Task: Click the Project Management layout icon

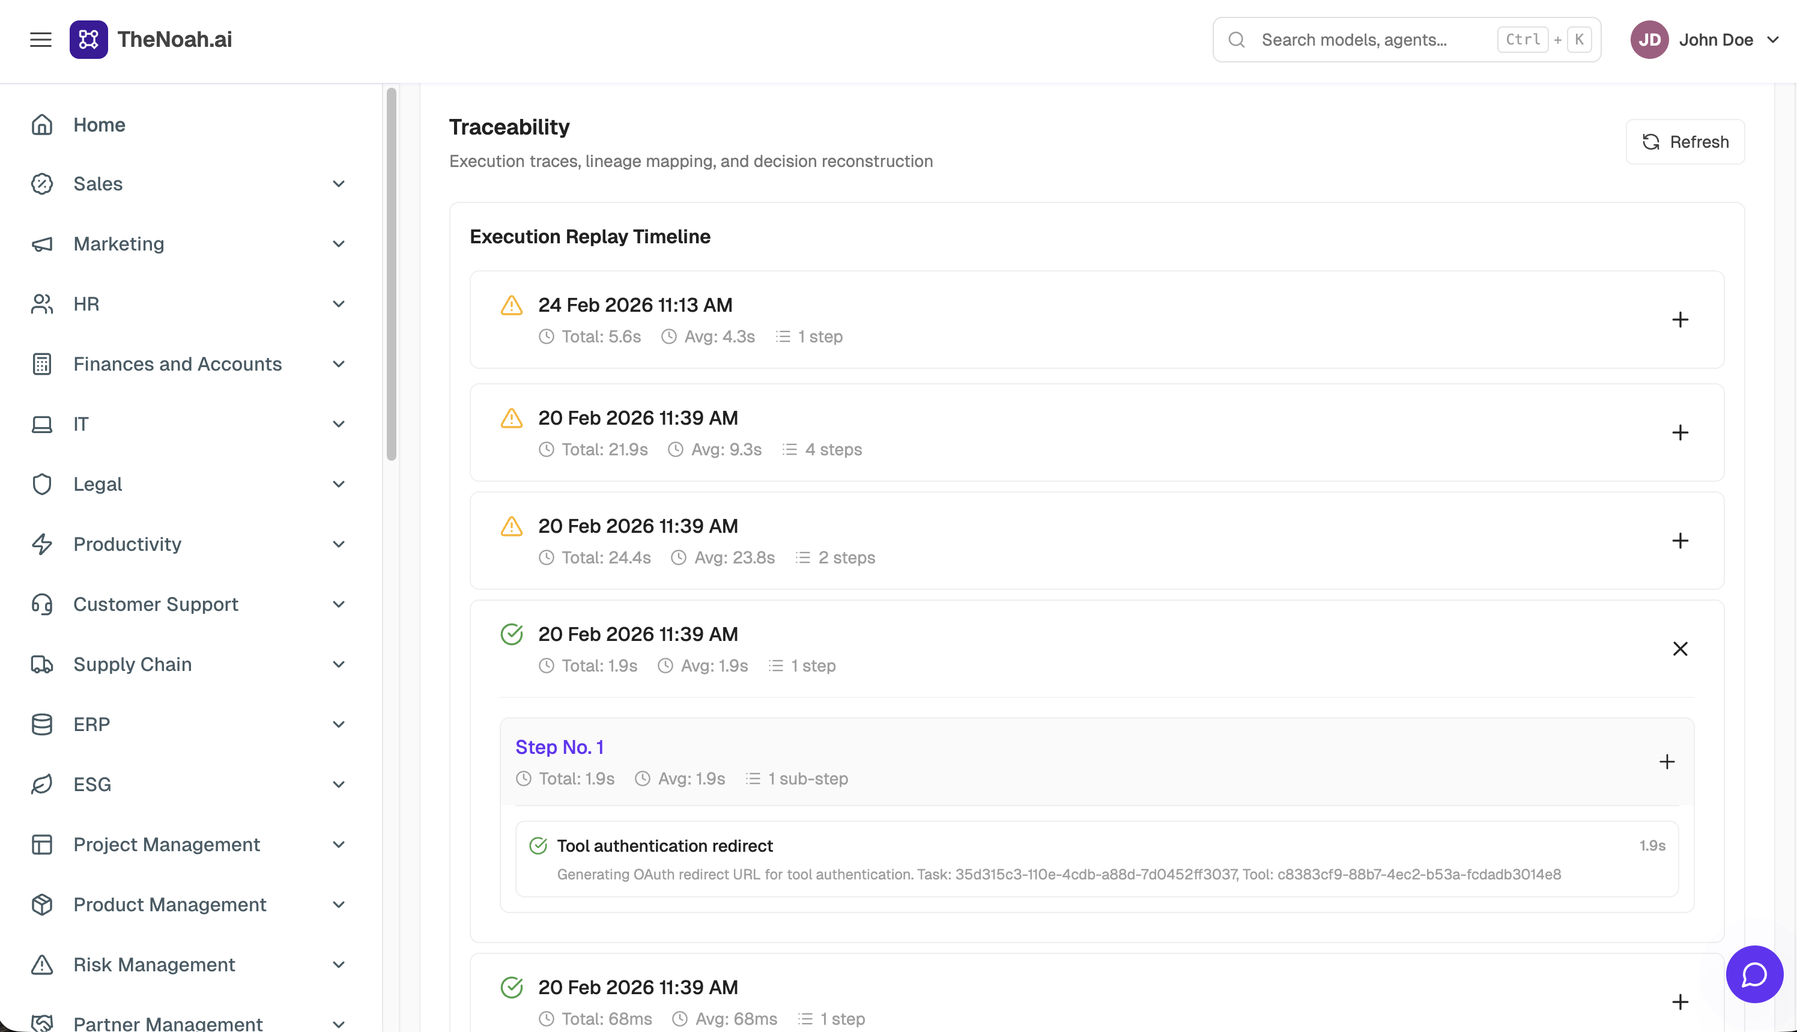Action: [x=42, y=844]
